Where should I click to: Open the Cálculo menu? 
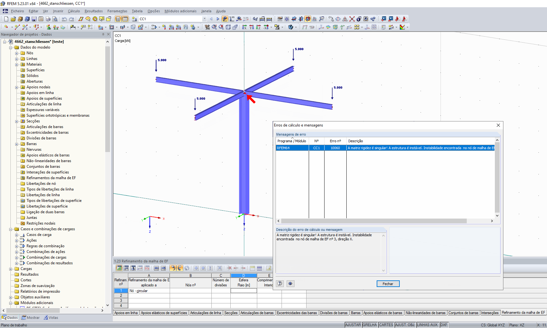click(x=74, y=11)
